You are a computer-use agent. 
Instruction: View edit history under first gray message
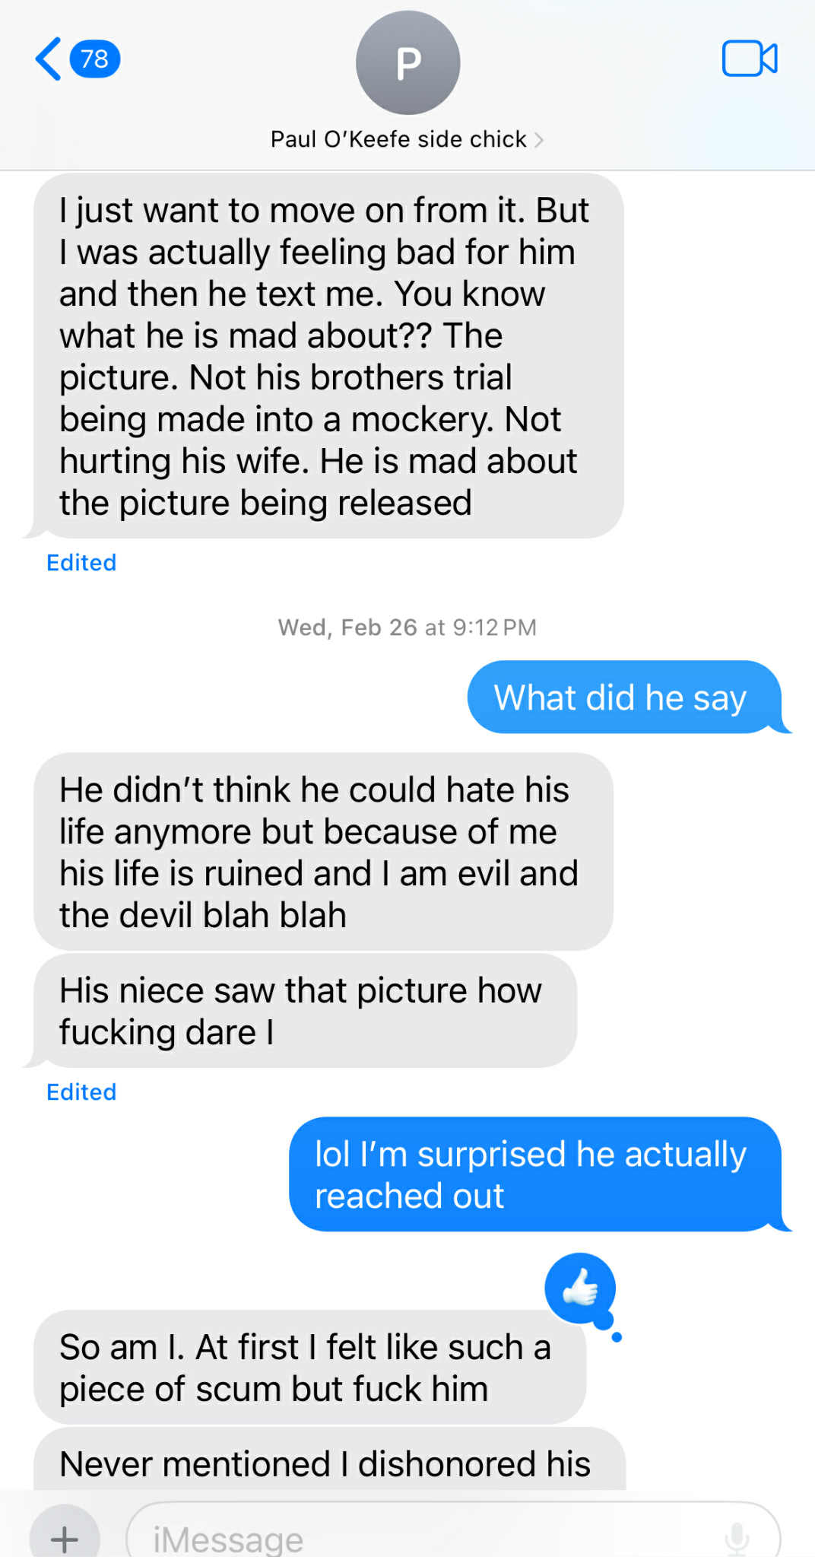coord(81,563)
